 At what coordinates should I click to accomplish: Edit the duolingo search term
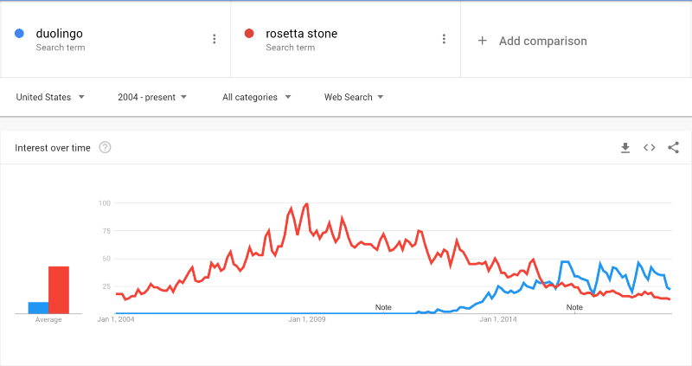click(60, 34)
